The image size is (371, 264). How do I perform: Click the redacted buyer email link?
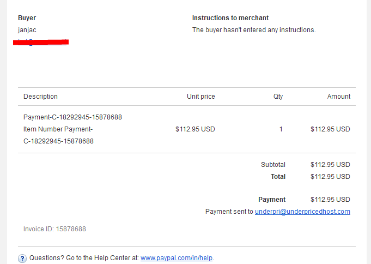coord(41,42)
